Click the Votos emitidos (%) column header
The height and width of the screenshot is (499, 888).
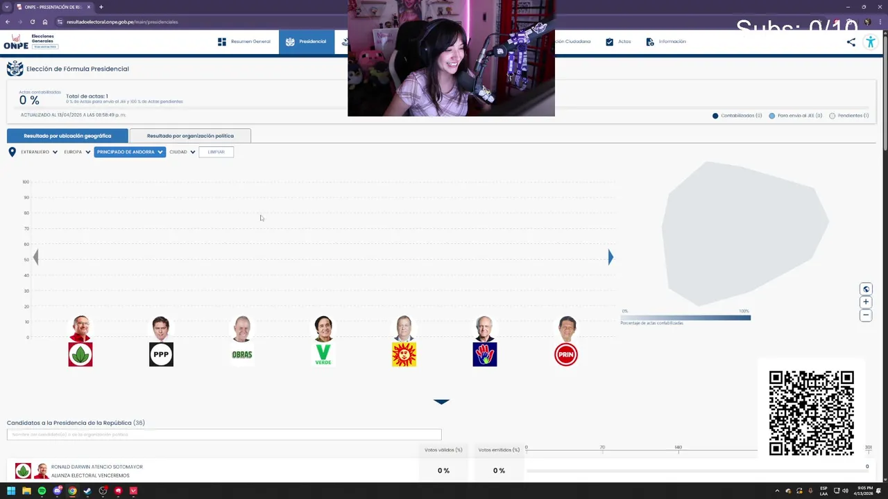click(x=499, y=450)
